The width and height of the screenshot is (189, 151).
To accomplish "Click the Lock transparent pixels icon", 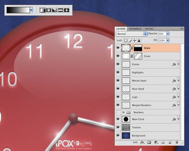I will pyautogui.click(x=125, y=41).
